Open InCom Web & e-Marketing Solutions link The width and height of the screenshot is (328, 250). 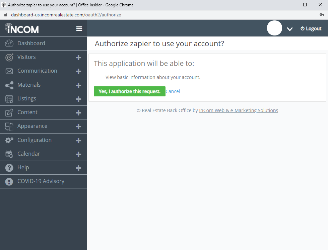[239, 110]
